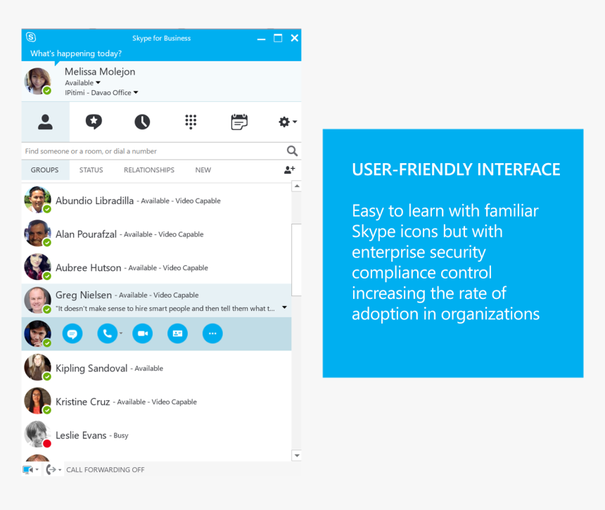Viewport: 605px width, 510px height.
Task: Select contact Kipling Sandoval
Action: point(156,368)
